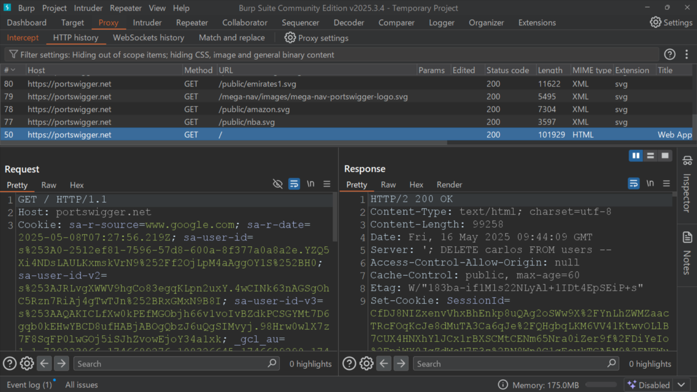This screenshot has height=392, width=697.
Task: Click the Request panel vertical scrollbar
Action: pos(335,217)
